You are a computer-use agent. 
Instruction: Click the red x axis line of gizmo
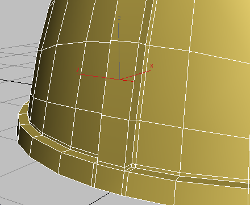pos(135,75)
